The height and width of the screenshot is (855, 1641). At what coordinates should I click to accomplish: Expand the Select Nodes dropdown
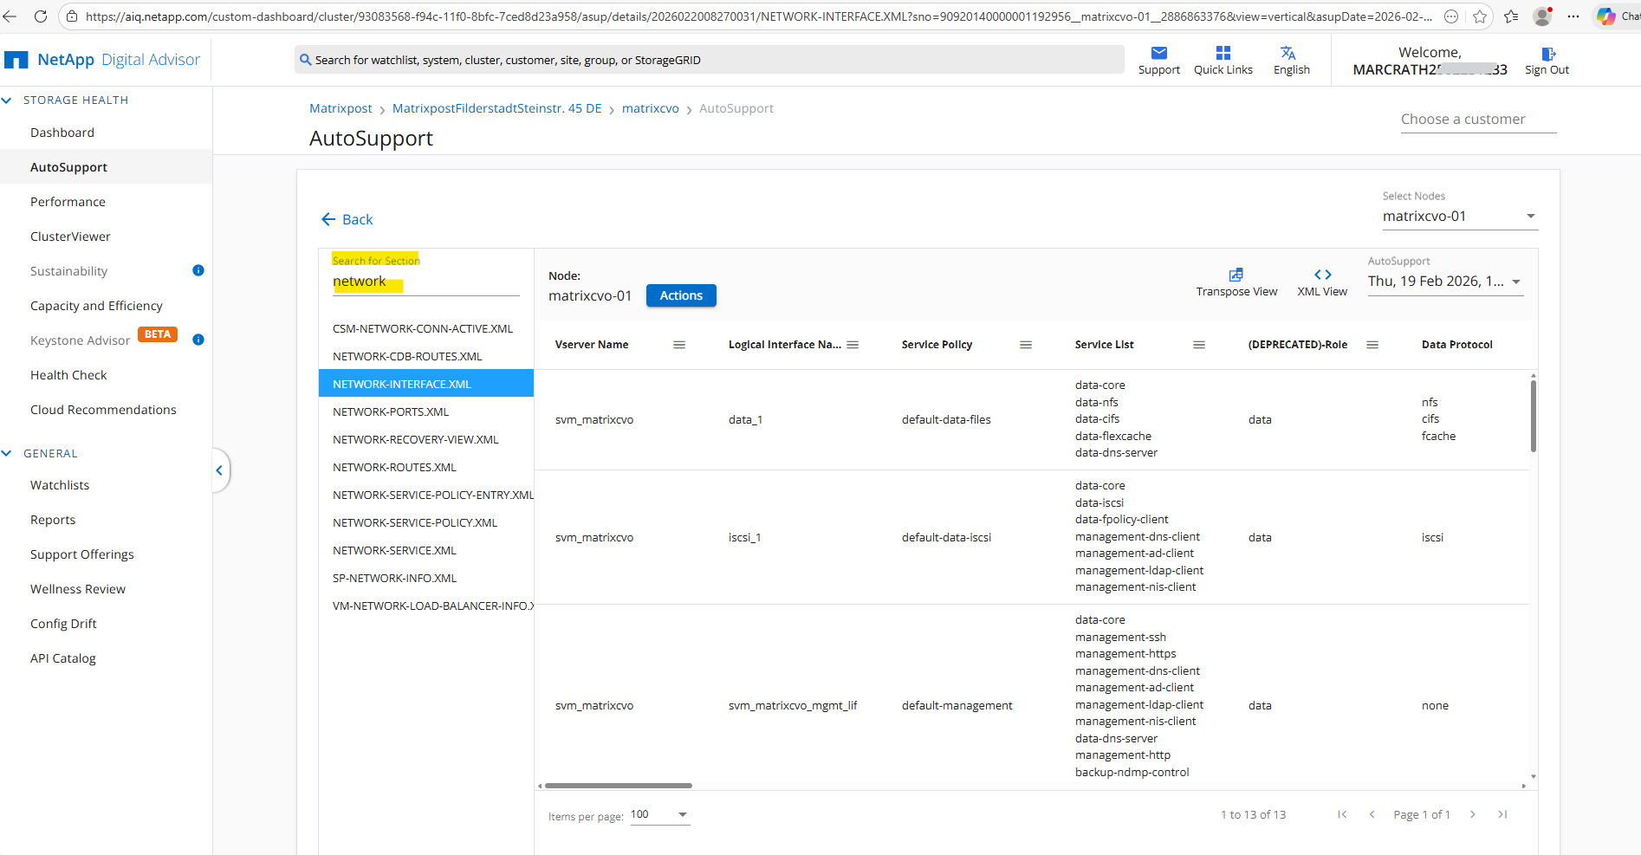click(1530, 217)
